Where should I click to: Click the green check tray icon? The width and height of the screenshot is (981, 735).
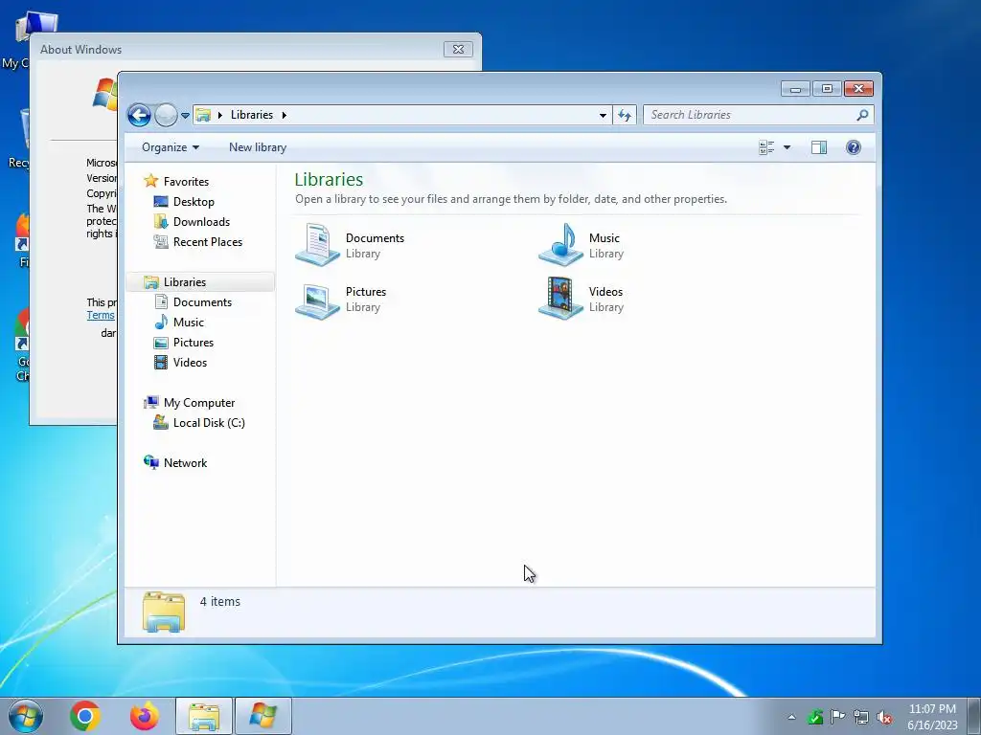tap(814, 717)
